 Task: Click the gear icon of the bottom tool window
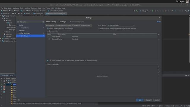click(x=186, y=75)
